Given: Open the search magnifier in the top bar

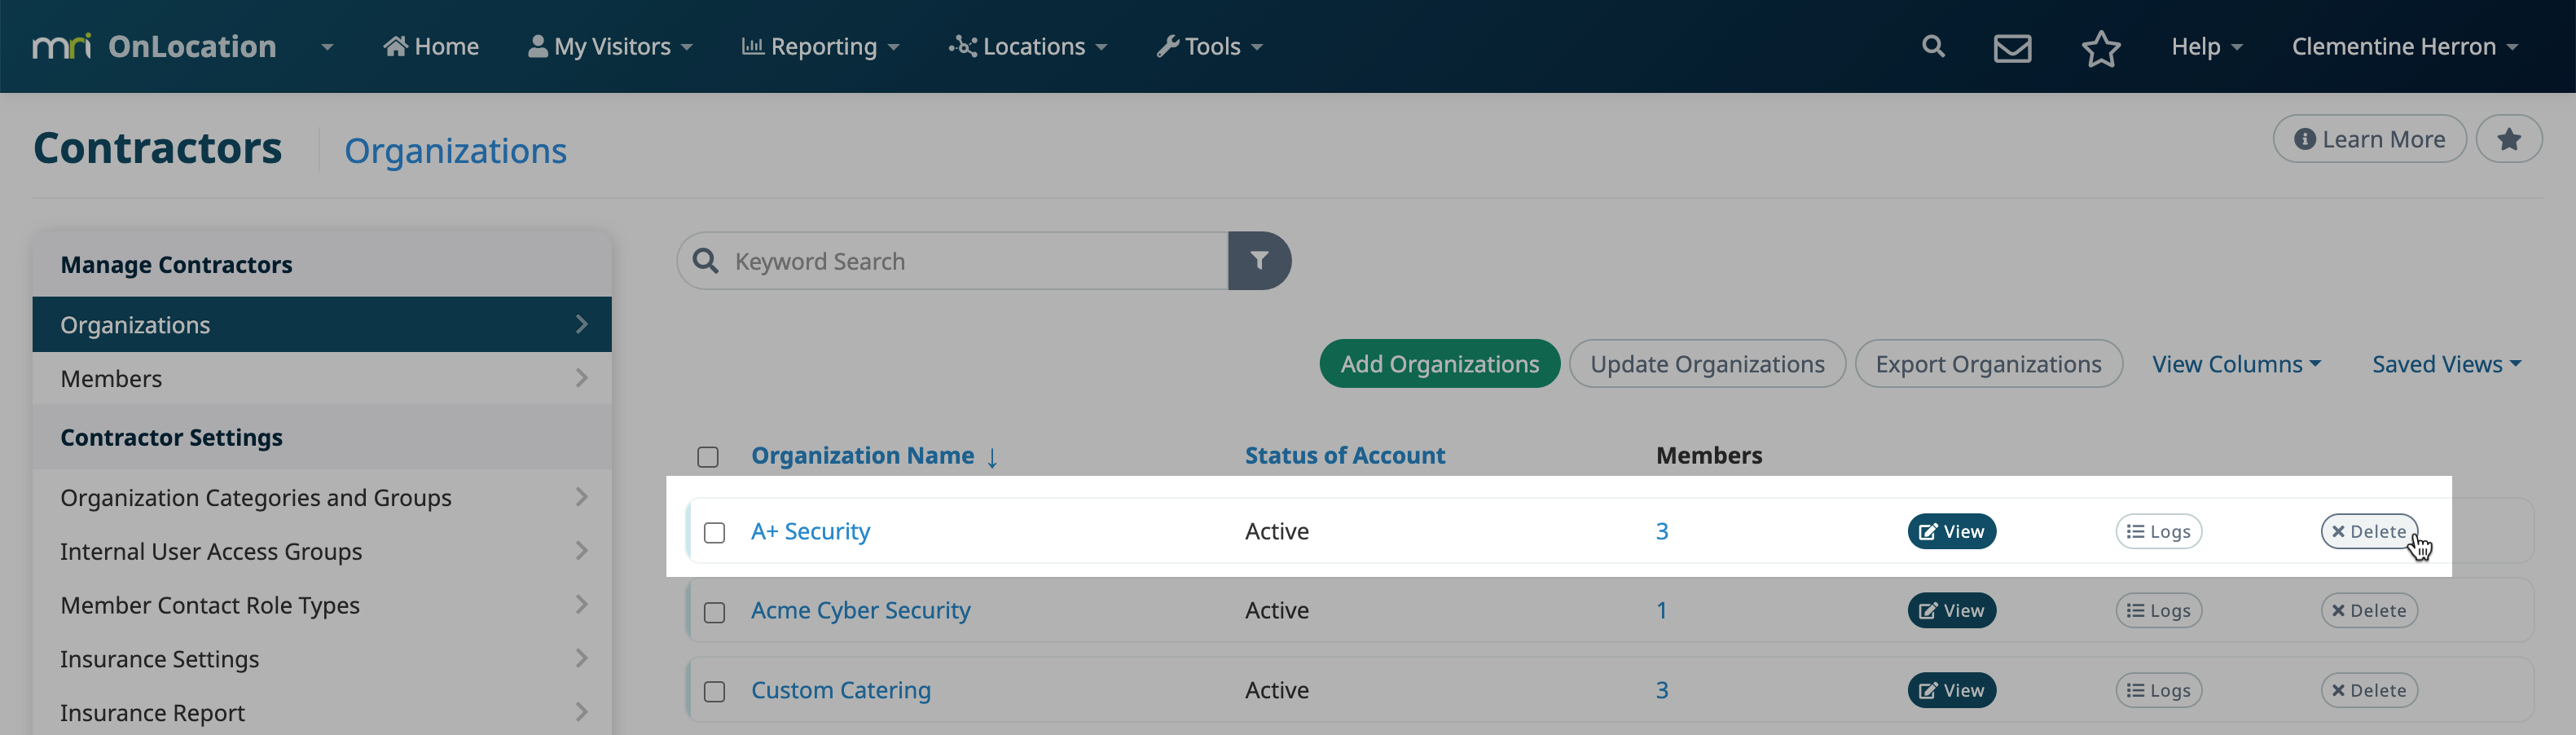Looking at the screenshot, I should [x=1933, y=46].
